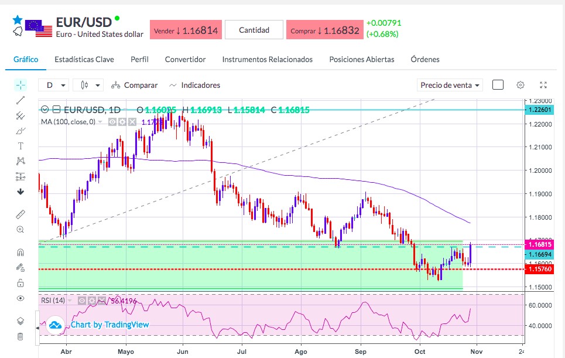Viewport: 565px width, 358px height.
Task: Collapse the left drawing toolbar arrow
Action: [x=37, y=328]
